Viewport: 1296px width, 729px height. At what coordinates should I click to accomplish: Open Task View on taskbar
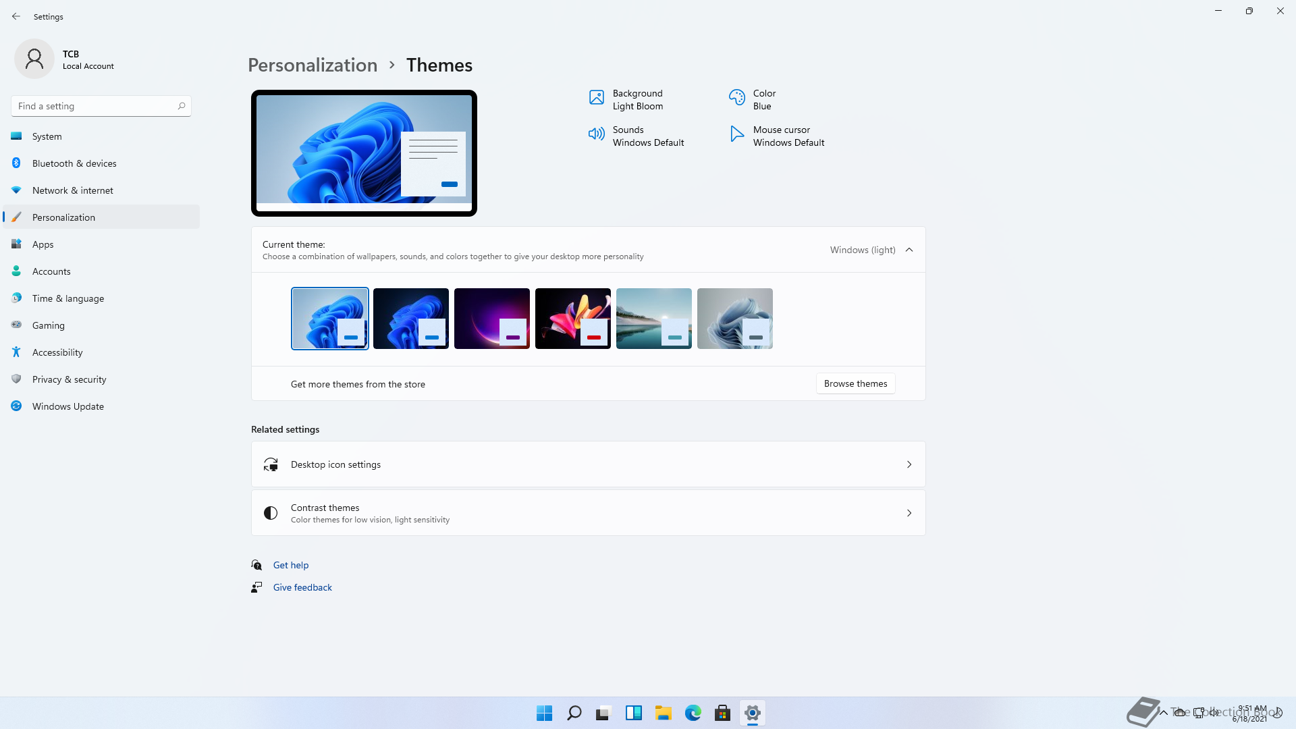604,713
